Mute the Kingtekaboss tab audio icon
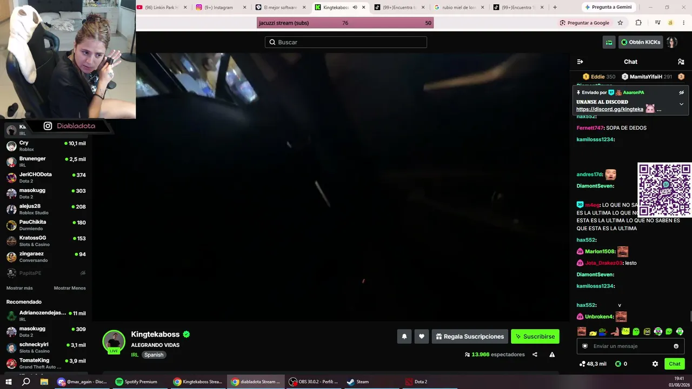 pyautogui.click(x=355, y=8)
